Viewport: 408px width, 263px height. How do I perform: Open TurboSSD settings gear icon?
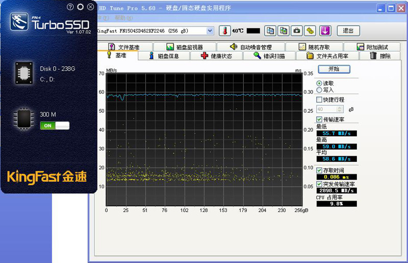point(81,7)
